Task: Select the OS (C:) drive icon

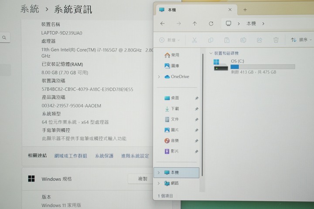Action: click(221, 65)
